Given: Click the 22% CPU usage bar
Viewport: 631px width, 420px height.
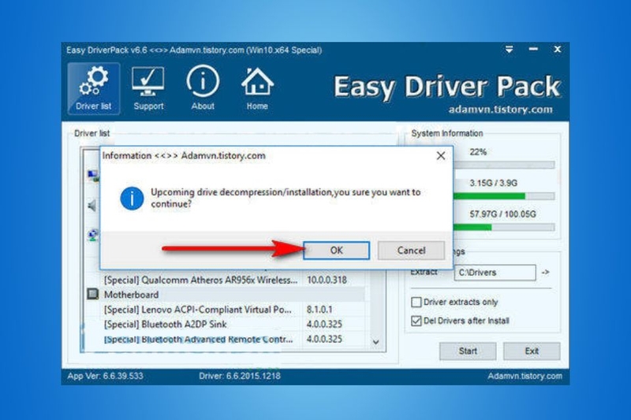Looking at the screenshot, I should (x=504, y=165).
